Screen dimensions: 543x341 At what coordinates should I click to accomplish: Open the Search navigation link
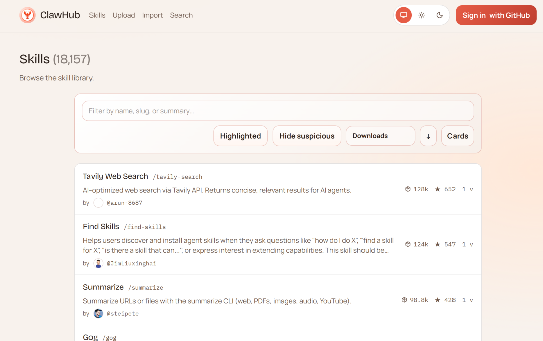pyautogui.click(x=181, y=15)
